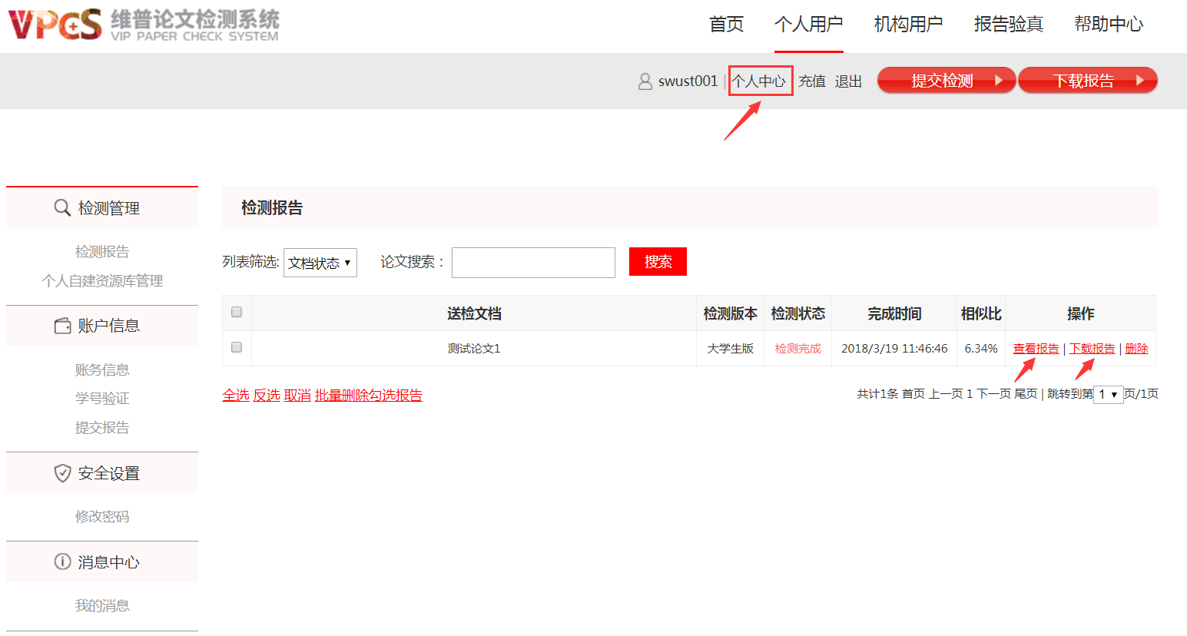Click 退出 to log out

tap(849, 81)
